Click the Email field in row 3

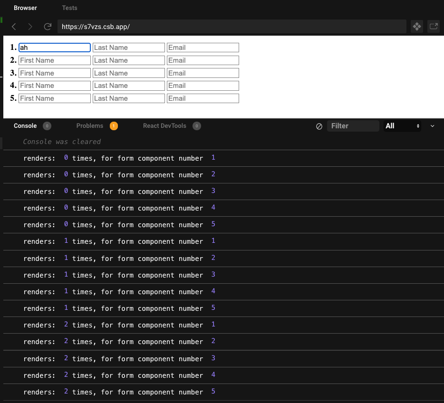(x=203, y=73)
